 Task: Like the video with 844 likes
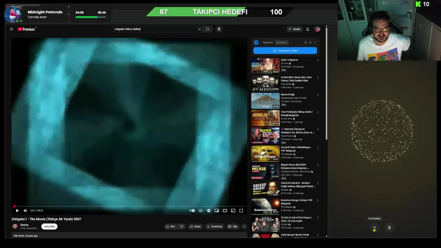pyautogui.click(x=171, y=226)
